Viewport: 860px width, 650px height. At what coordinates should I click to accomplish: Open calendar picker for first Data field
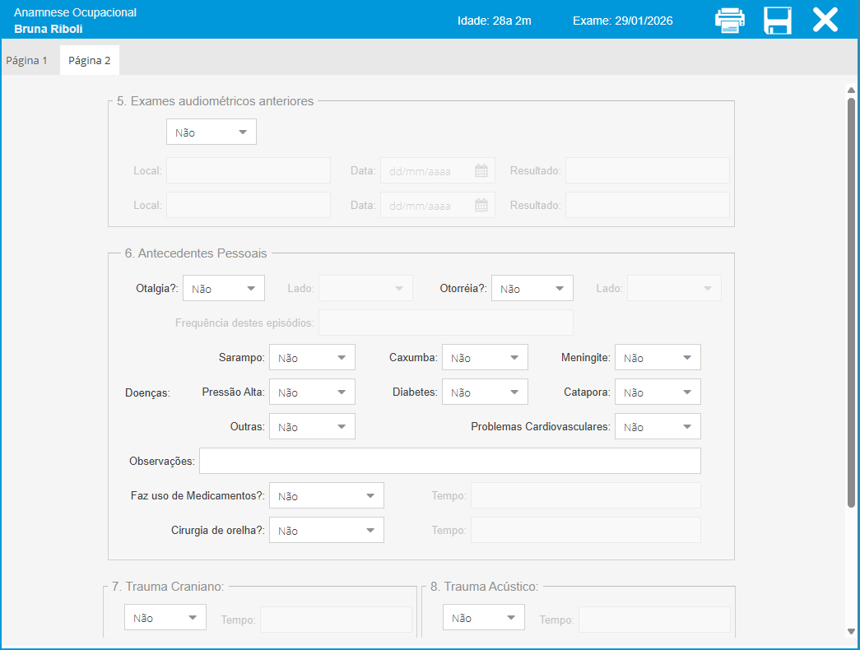481,171
